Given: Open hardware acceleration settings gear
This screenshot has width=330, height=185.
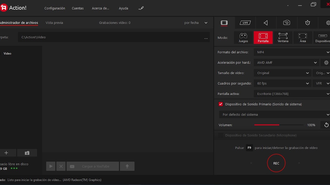Looking at the screenshot, I should pos(326,63).
